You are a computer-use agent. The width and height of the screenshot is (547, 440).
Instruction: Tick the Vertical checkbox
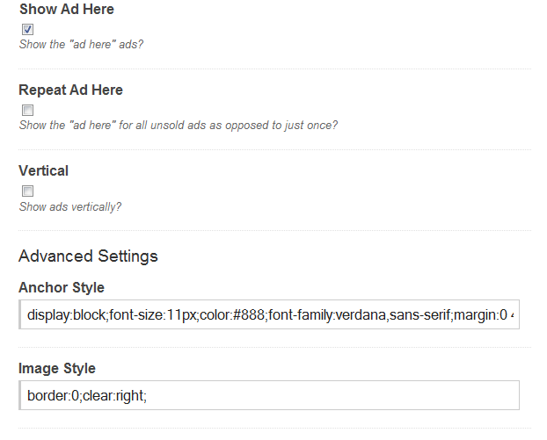click(27, 191)
